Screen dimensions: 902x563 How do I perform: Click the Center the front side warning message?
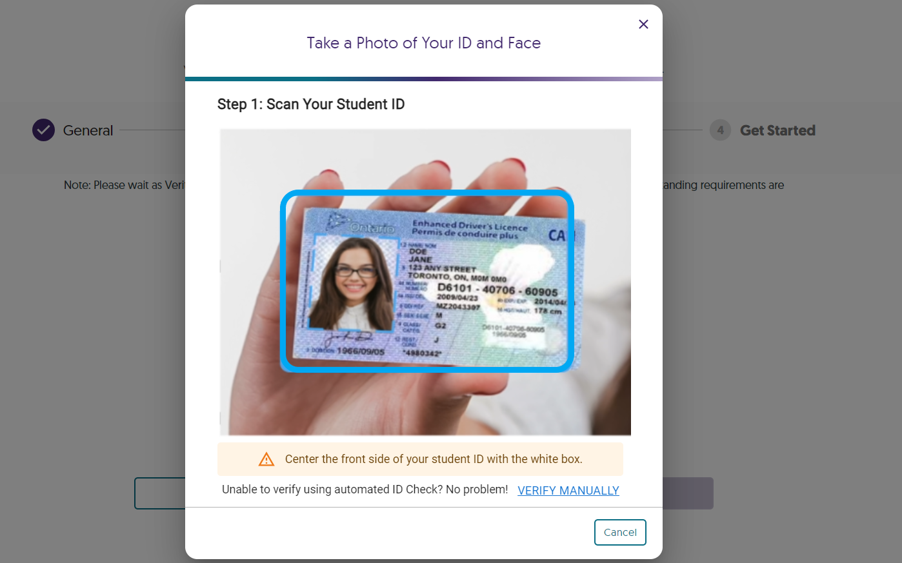tap(434, 459)
